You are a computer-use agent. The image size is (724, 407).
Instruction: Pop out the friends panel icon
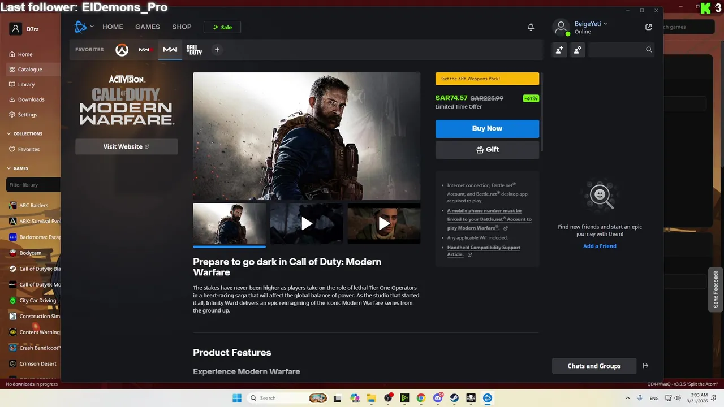pyautogui.click(x=648, y=27)
